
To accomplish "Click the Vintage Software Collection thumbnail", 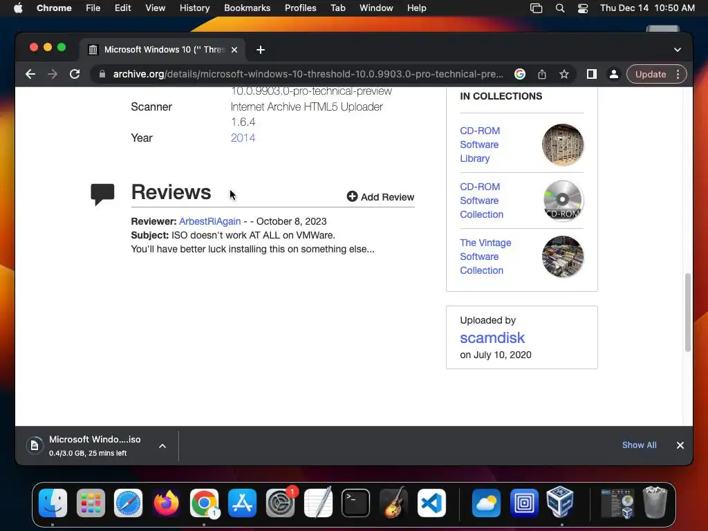I will 563,257.
